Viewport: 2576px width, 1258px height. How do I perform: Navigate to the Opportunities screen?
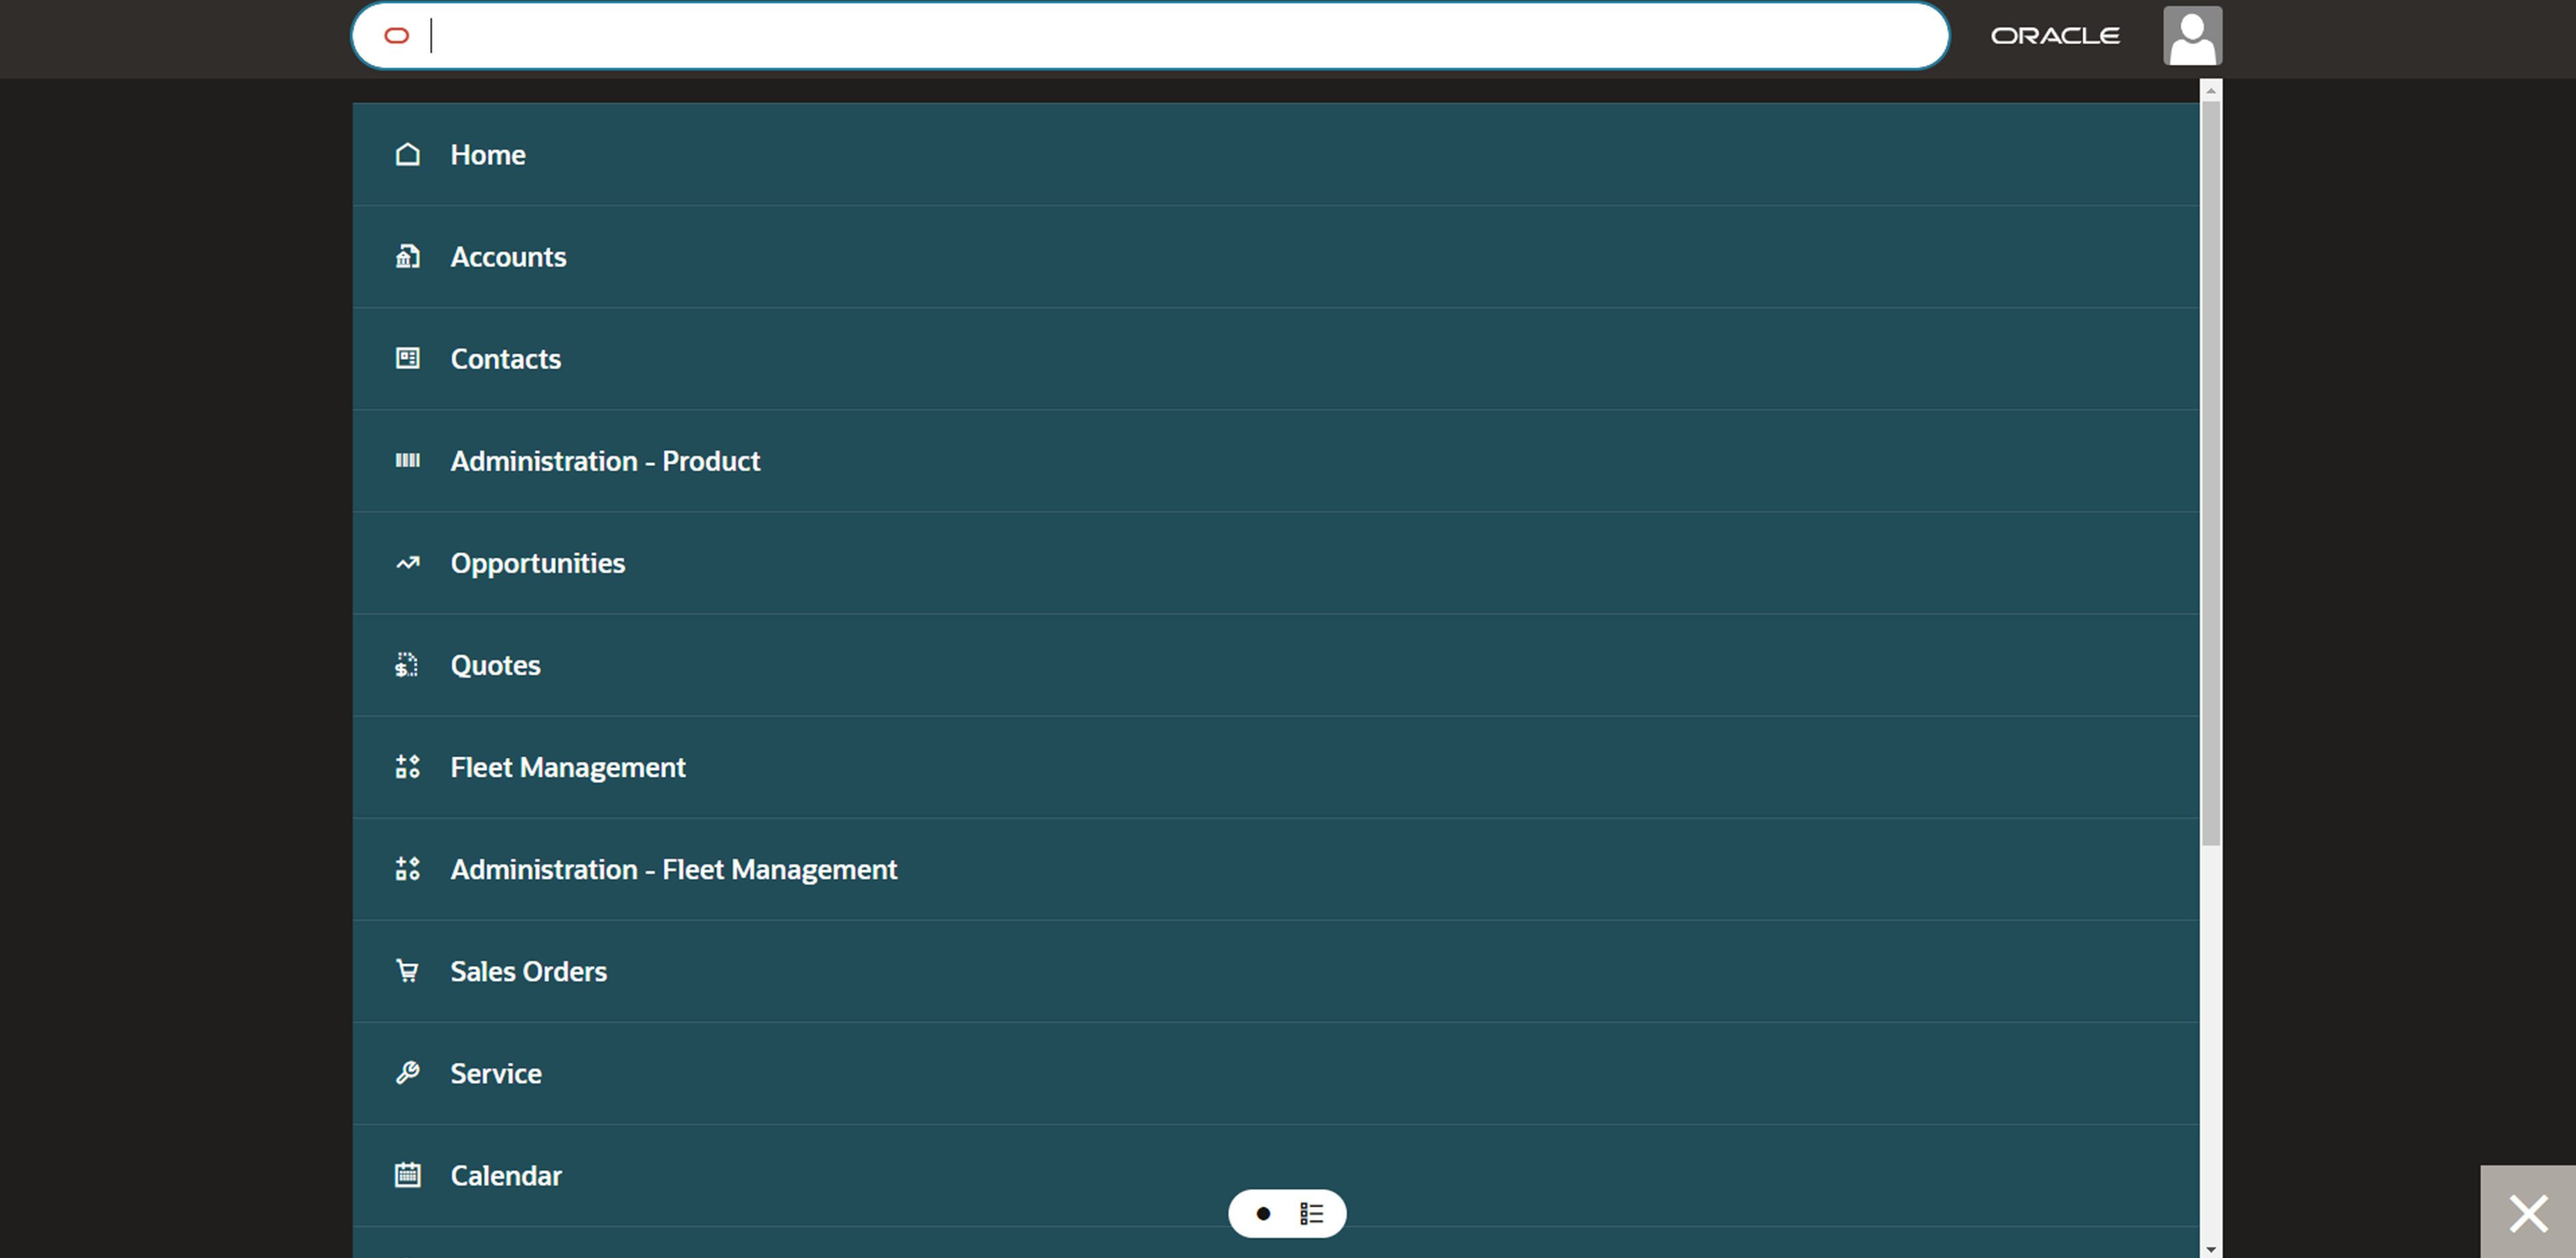click(538, 563)
